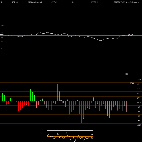Click the 507910 code in the header
This screenshot has height=142, width=142.
[x=95, y=2]
